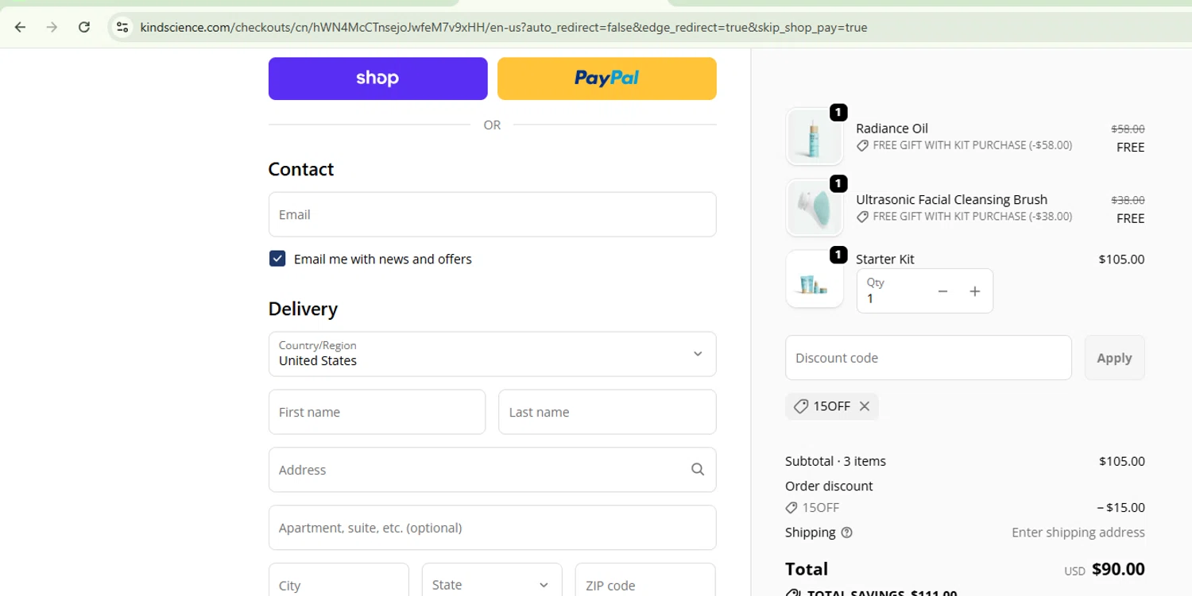Click the Radiance Oil product name
This screenshot has width=1192, height=596.
click(x=892, y=129)
